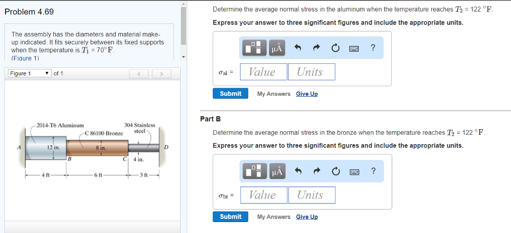511x233 pixels.
Task: Click Give Up for the aluminum question
Action: (306, 94)
